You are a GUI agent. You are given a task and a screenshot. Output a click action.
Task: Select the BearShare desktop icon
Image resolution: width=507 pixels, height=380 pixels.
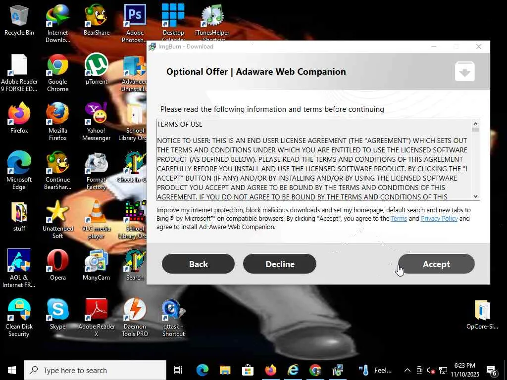(97, 20)
